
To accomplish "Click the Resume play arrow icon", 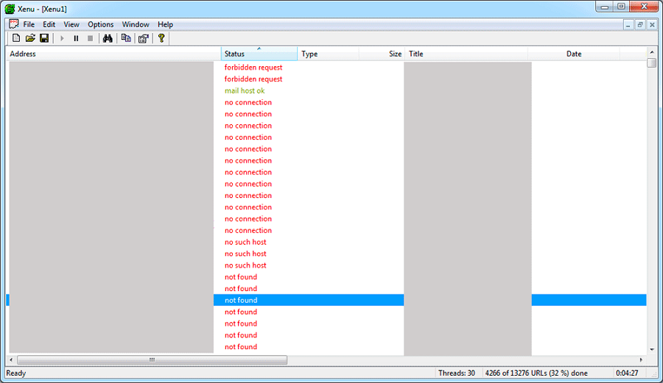I will pyautogui.click(x=62, y=38).
